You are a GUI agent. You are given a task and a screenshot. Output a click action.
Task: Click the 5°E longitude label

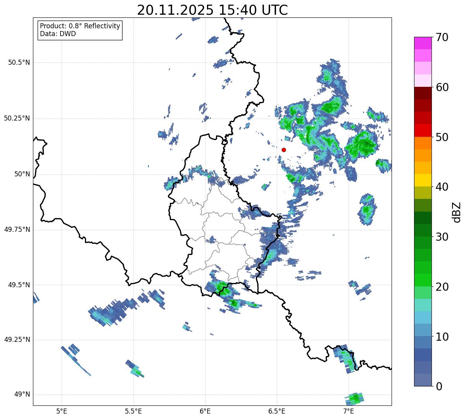62,411
